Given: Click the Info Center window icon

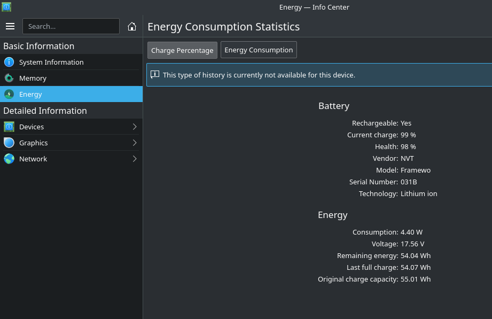Looking at the screenshot, I should point(6,7).
